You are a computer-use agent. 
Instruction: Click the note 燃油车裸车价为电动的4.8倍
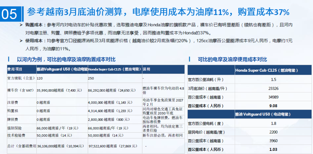click(163, 90)
